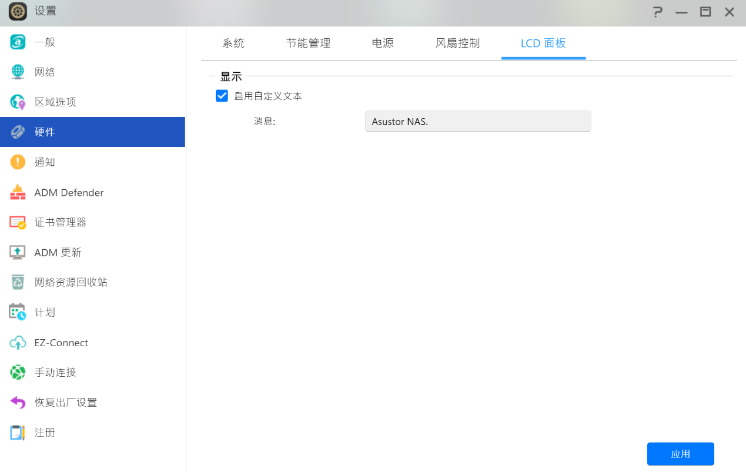Click the 计划 schedule calendar icon
This screenshot has width=746, height=472.
18,312
